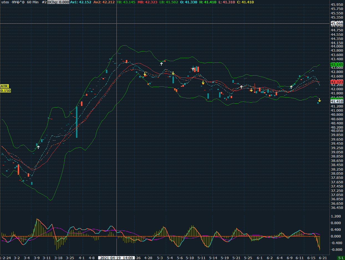Click the yellow down arrow signal above 4-28
This screenshot has width=345, height=260.
pyautogui.click(x=145, y=74)
